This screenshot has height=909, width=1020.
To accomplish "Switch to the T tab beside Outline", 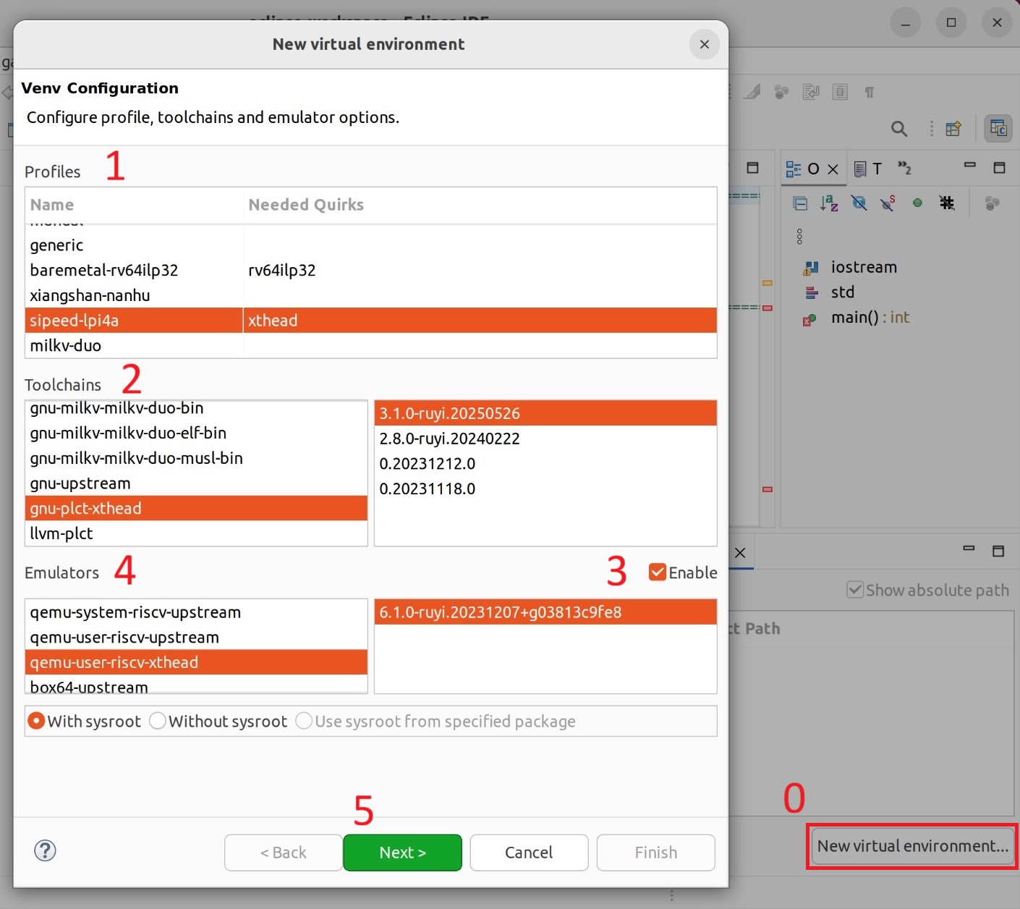I will [x=868, y=169].
